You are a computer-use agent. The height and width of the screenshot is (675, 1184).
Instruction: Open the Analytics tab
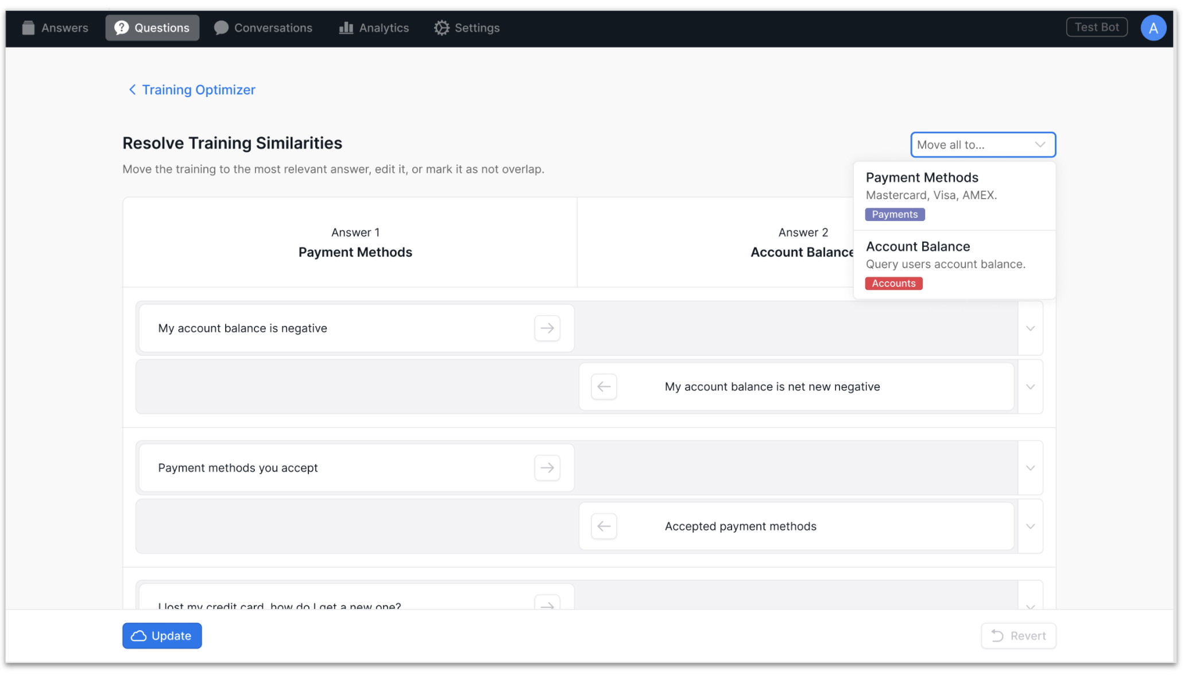pyautogui.click(x=374, y=28)
